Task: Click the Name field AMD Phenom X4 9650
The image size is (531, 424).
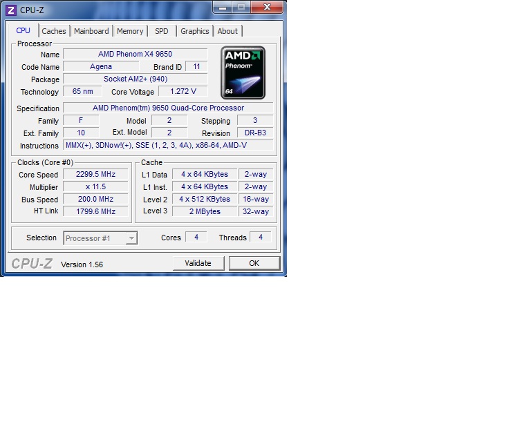Action: click(x=135, y=54)
